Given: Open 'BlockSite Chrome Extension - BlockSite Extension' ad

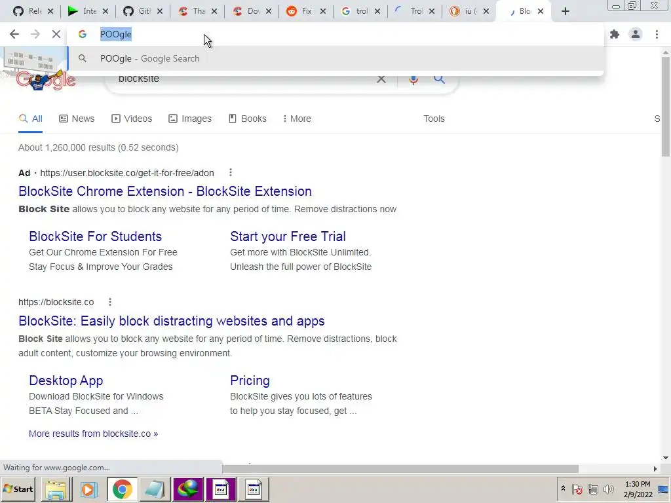Looking at the screenshot, I should [164, 191].
